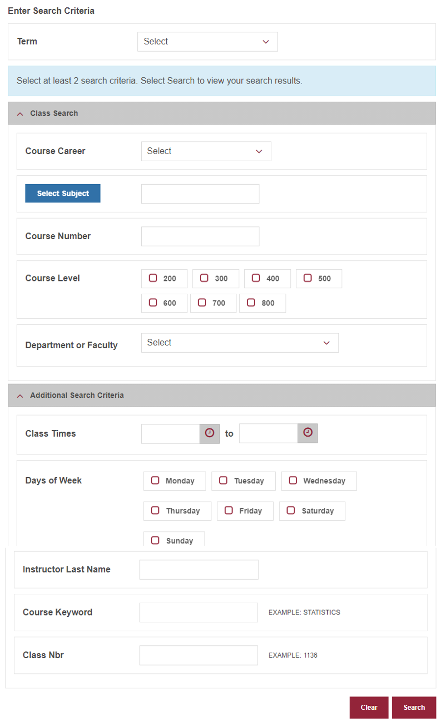The width and height of the screenshot is (440, 725).
Task: Collapse the Additional Search Criteria section
Action: pos(20,395)
